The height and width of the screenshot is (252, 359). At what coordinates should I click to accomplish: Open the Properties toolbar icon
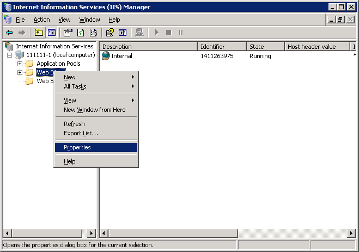68,33
